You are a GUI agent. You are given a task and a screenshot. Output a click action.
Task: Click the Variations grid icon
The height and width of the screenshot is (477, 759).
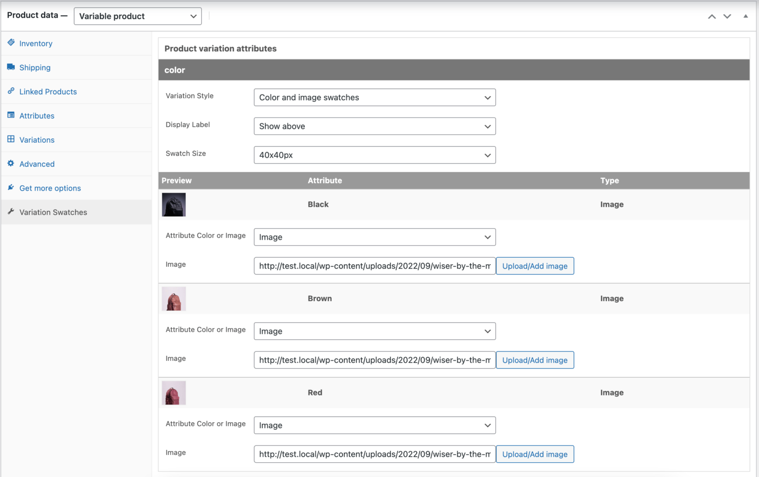(11, 139)
